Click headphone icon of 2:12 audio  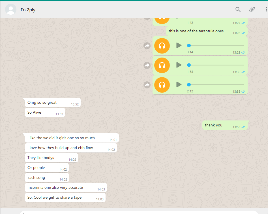pyautogui.click(x=162, y=85)
